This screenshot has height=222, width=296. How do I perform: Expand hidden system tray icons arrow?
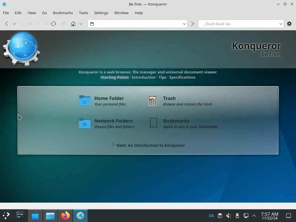coord(254,216)
